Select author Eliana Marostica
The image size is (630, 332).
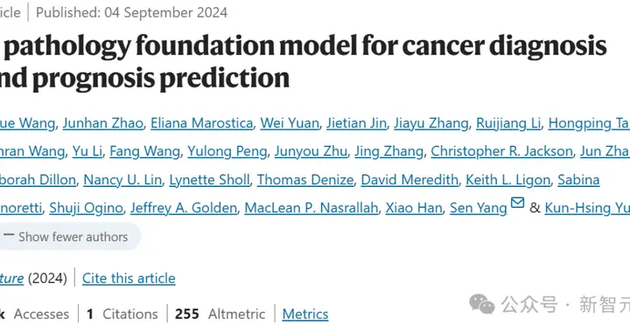pos(202,123)
